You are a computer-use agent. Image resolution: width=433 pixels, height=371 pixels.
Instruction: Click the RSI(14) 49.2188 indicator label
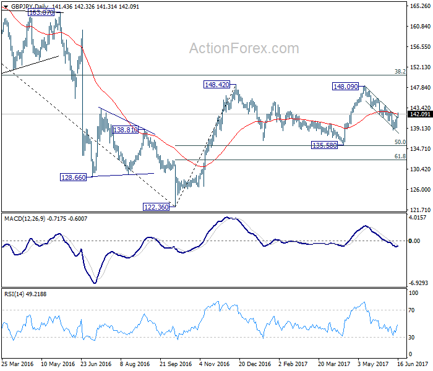tap(25, 294)
